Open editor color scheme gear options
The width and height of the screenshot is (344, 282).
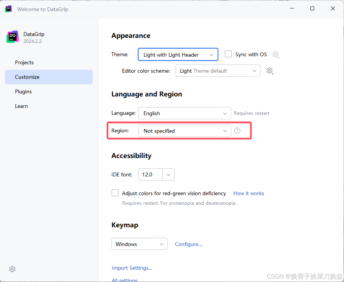click(270, 71)
